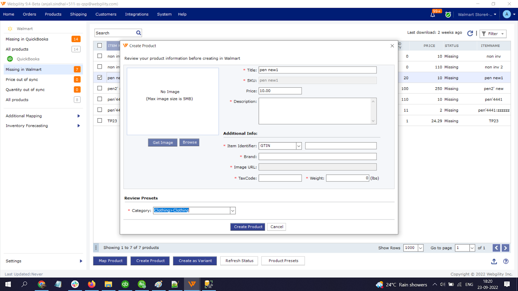Click the Product Presets button

coord(283,261)
